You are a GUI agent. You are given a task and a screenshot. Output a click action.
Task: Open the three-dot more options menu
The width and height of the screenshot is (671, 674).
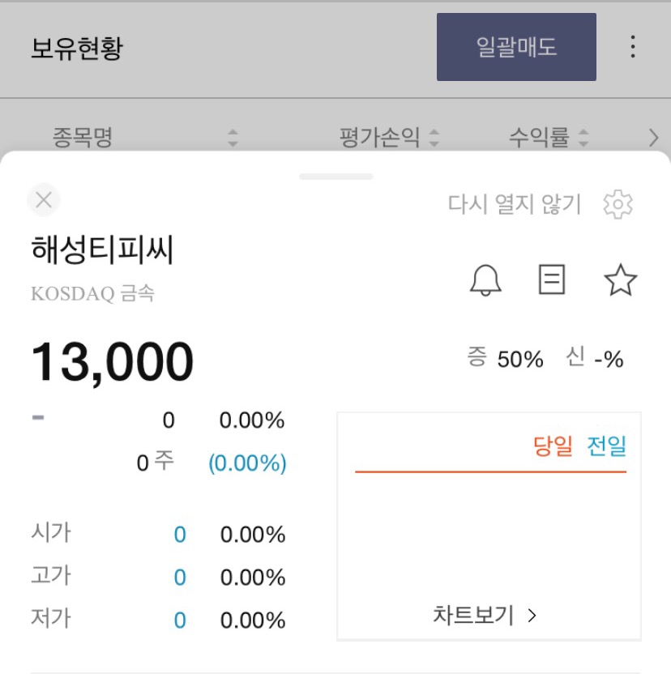[633, 47]
